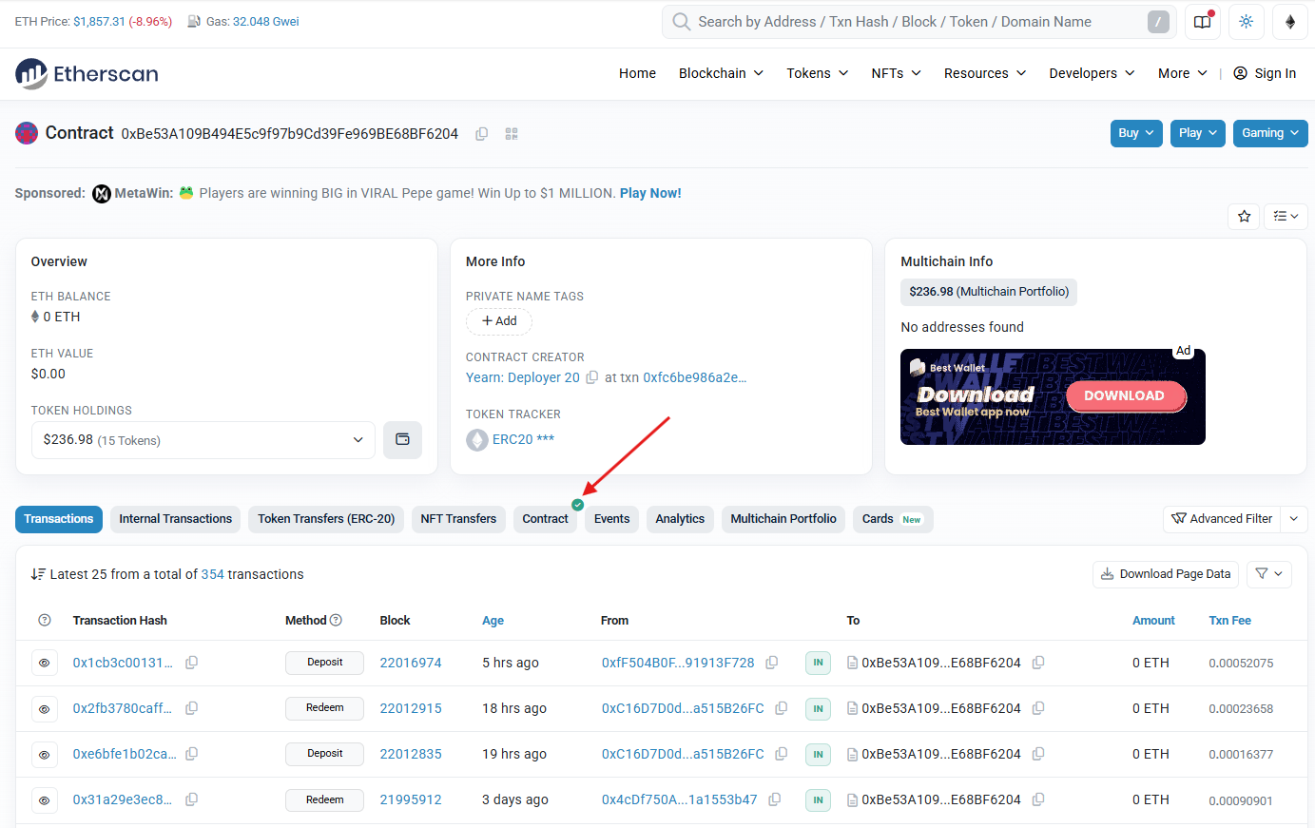Toggle the light/dark theme icon
The image size is (1315, 828).
tap(1246, 22)
